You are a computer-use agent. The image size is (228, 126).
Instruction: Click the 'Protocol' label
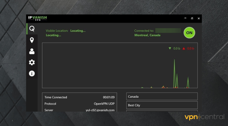[x=50, y=104]
